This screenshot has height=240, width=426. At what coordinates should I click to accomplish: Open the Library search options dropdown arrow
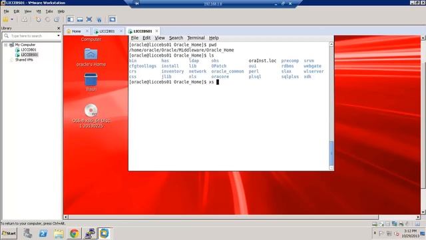[59, 36]
